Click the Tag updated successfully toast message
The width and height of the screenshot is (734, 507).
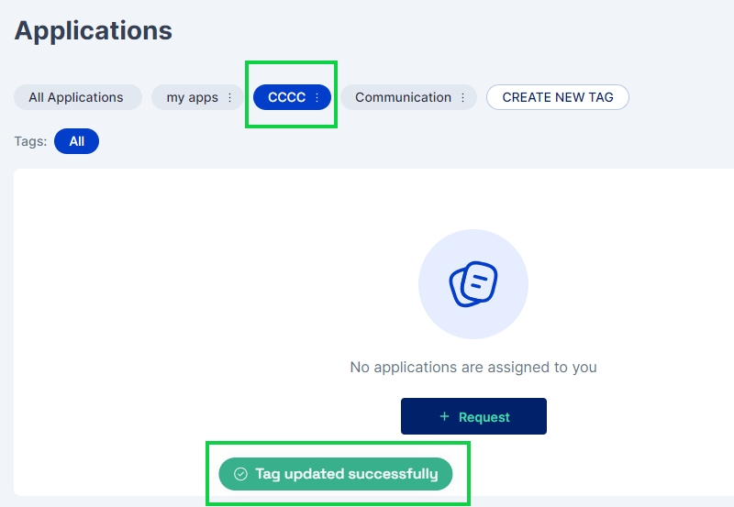point(346,474)
